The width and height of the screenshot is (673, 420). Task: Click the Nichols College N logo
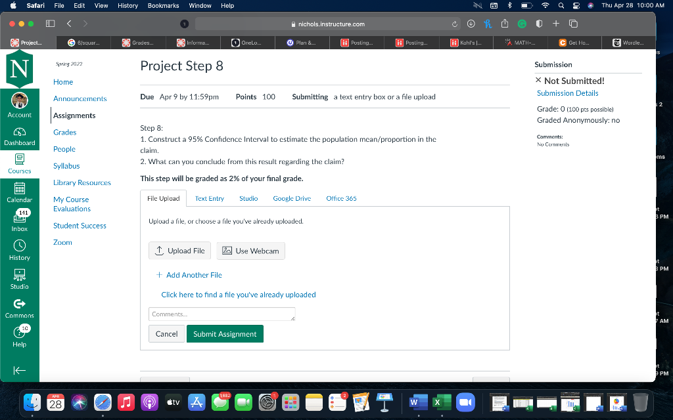[x=20, y=69]
